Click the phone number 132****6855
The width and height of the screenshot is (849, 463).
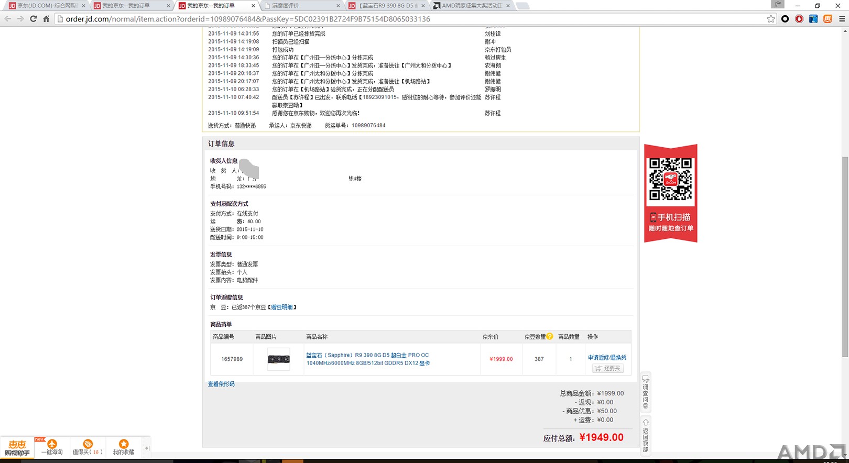coord(251,186)
